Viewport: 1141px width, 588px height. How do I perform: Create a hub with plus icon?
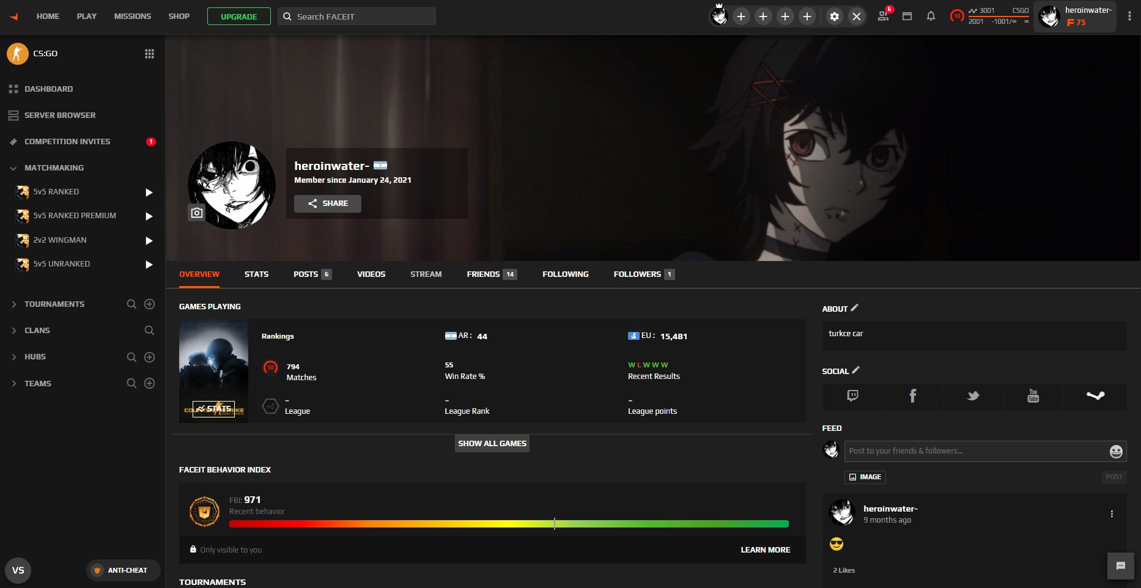point(149,357)
